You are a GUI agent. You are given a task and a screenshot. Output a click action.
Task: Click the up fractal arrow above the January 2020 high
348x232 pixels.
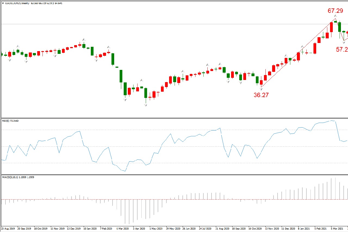point(84,39)
